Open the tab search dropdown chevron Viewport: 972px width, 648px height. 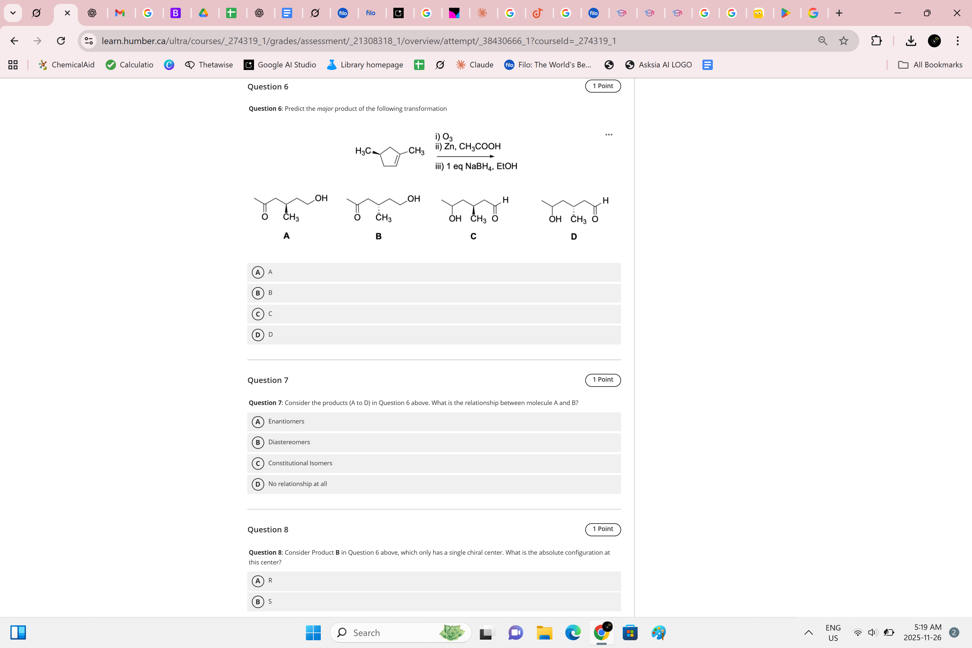click(x=13, y=13)
